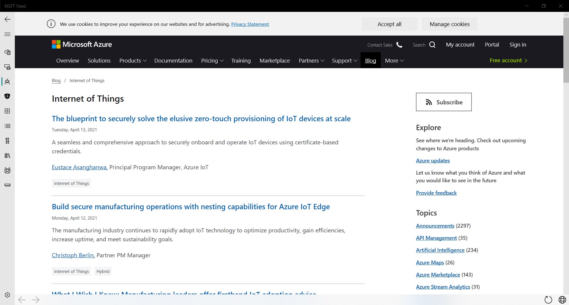Click the globe icon at bottom right
Viewport: 569px width, 305px height.
pos(562,300)
